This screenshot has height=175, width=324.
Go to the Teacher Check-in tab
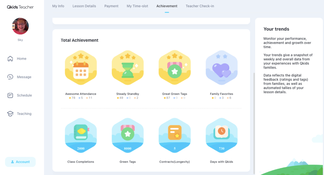point(200,6)
